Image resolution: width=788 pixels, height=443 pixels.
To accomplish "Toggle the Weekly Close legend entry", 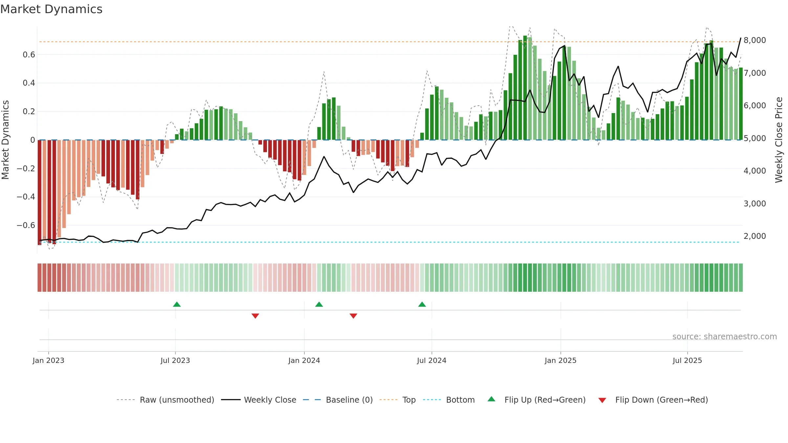I will (258, 400).
